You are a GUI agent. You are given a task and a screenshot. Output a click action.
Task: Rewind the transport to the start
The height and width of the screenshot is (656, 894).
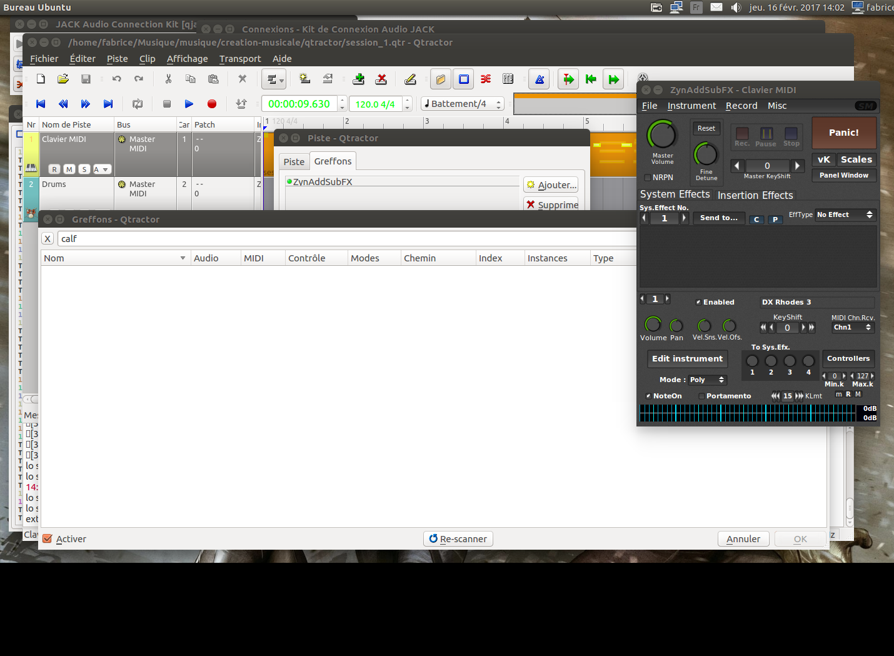coord(41,104)
